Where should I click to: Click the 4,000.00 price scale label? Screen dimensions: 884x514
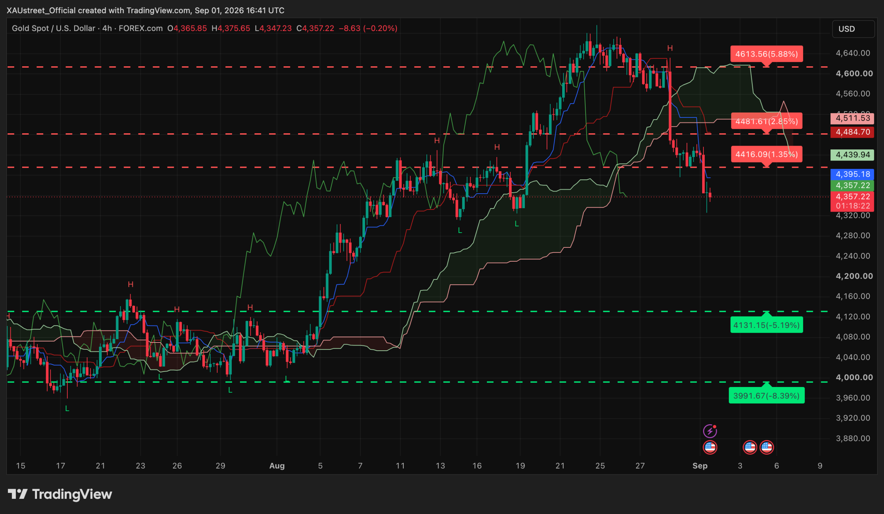[x=854, y=378]
